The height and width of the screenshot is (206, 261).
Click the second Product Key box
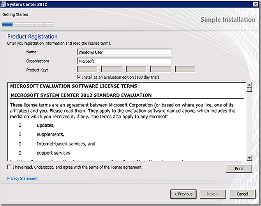112,69
